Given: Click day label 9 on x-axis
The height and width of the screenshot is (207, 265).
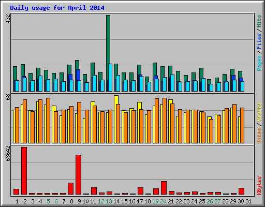Looking at the screenshot, I should pyautogui.click(x=79, y=201).
